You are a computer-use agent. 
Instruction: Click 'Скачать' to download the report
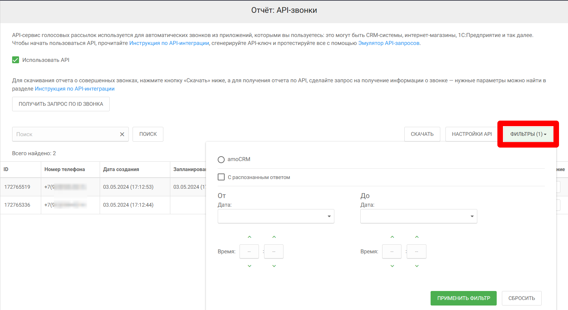click(422, 134)
